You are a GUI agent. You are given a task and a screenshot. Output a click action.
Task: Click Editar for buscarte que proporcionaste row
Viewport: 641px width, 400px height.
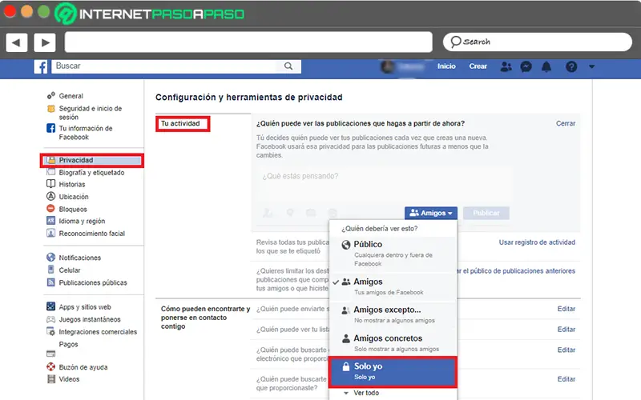tap(566, 379)
